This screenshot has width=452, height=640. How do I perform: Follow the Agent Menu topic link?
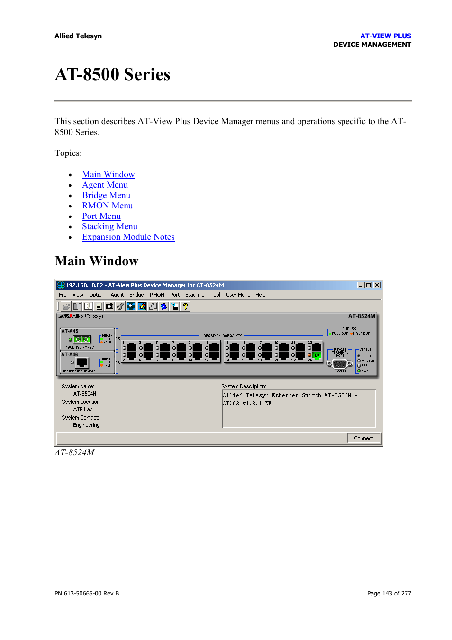pos(105,185)
